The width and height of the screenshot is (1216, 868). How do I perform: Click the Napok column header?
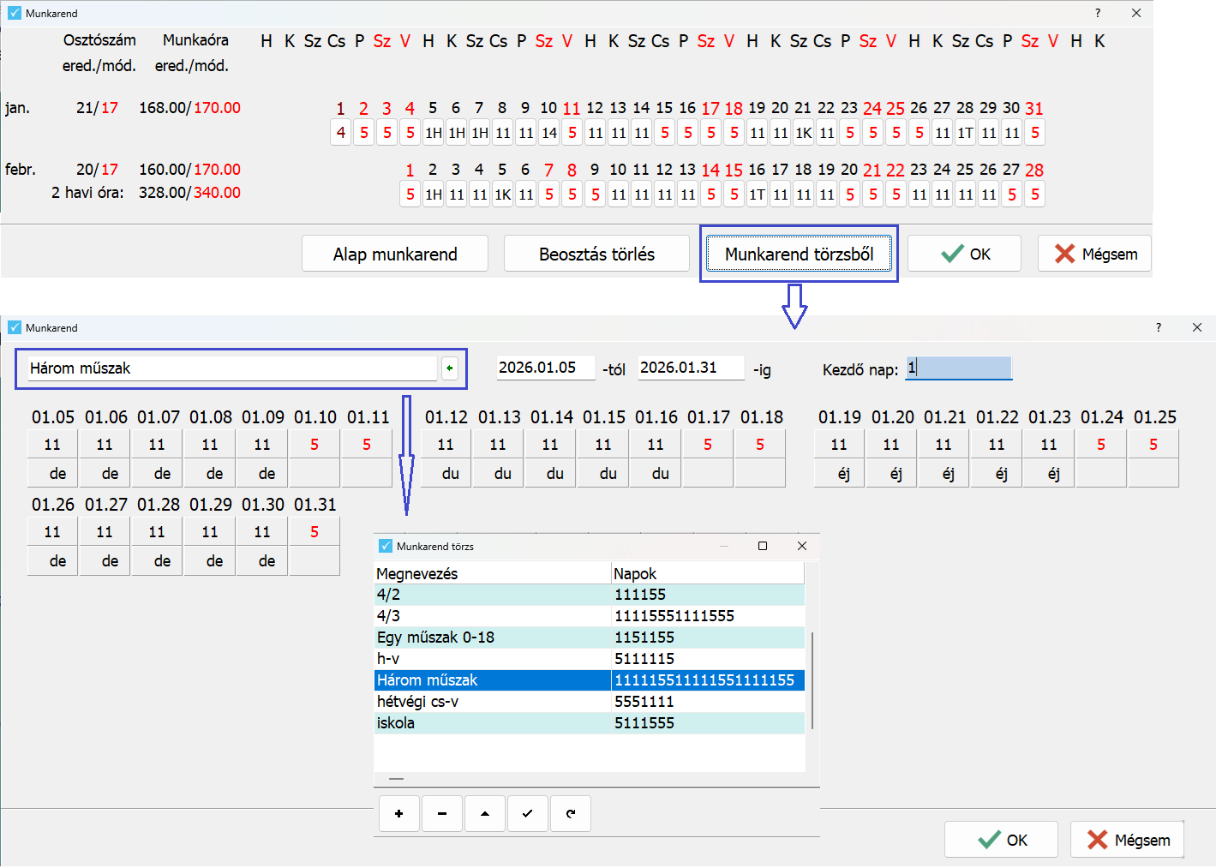[707, 573]
